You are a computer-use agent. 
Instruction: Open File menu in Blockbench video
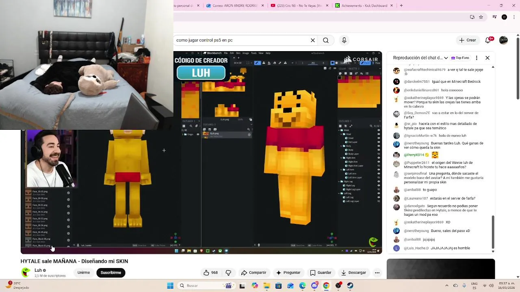pos(225,53)
